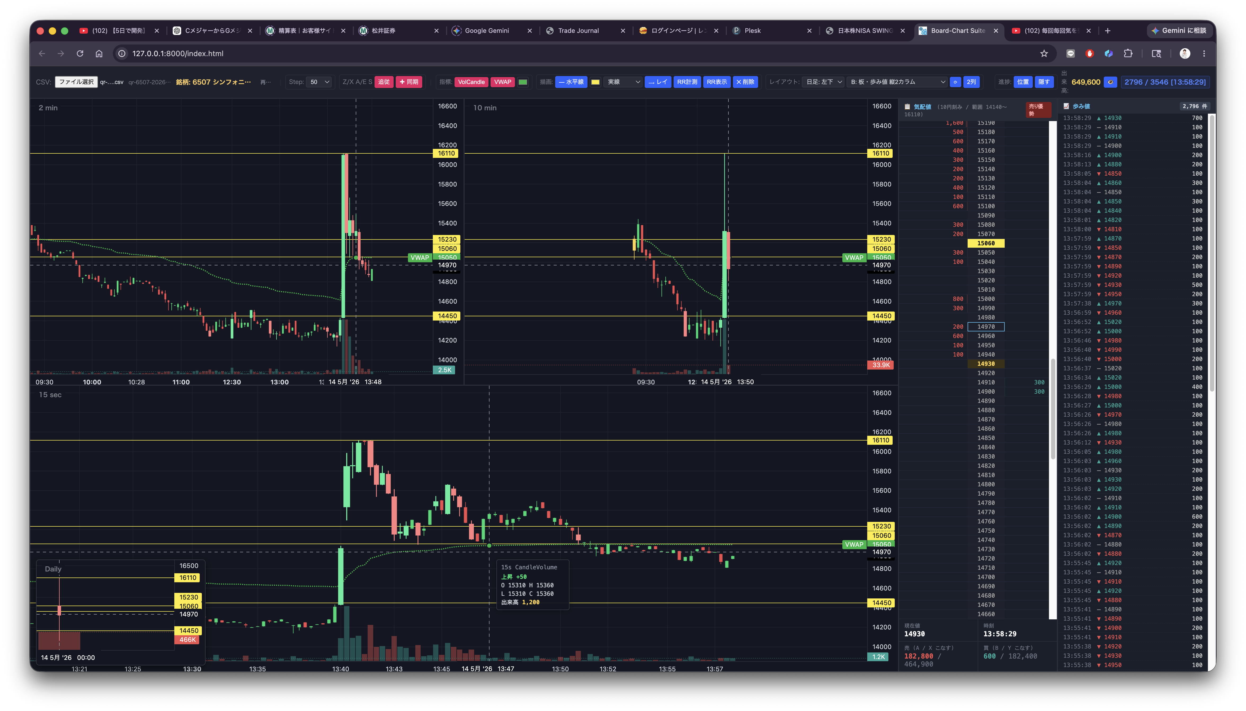Click the 16110 price label on 10 min chart
The height and width of the screenshot is (711, 1246).
(x=881, y=153)
